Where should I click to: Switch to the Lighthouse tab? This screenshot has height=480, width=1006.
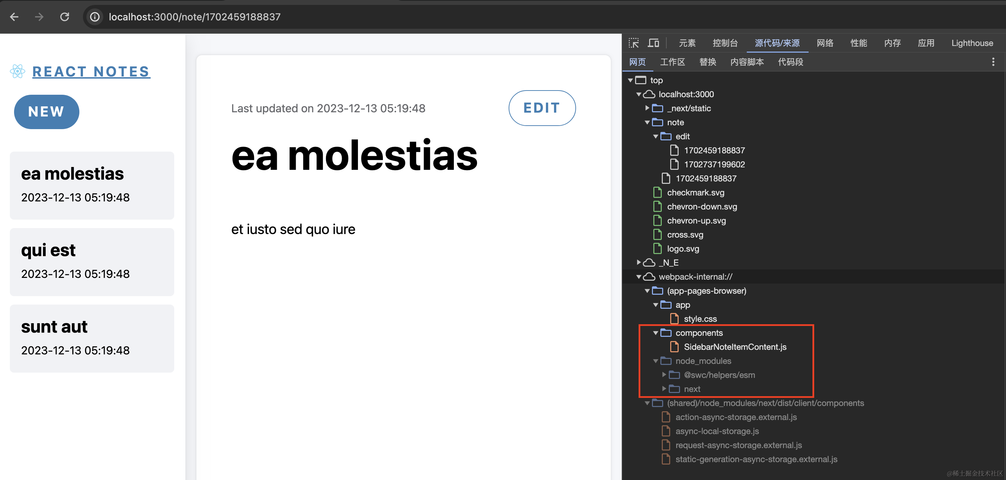[x=972, y=43]
